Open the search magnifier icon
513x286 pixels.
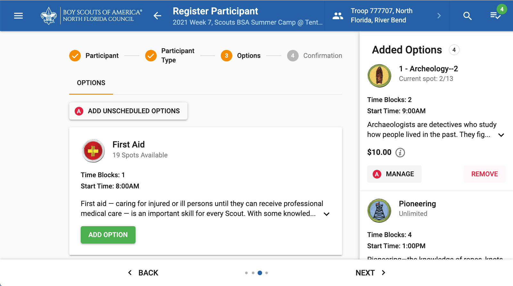(x=467, y=16)
